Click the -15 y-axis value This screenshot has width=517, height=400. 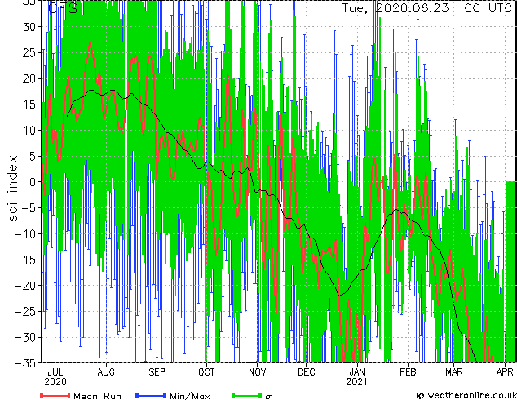(25, 260)
